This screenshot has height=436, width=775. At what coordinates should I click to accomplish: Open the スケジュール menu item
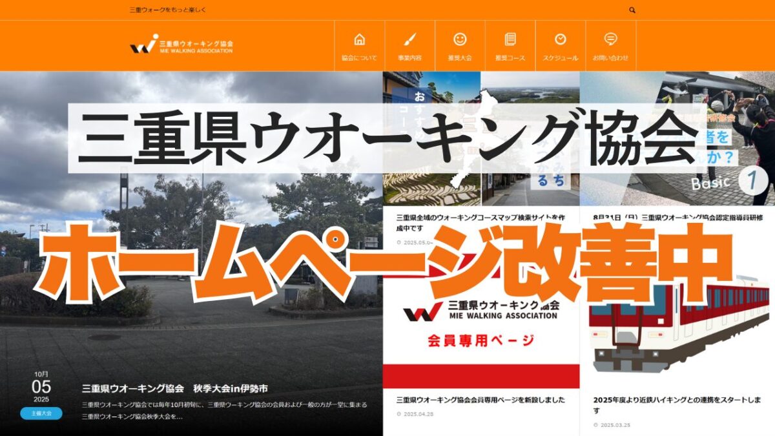[x=560, y=46]
